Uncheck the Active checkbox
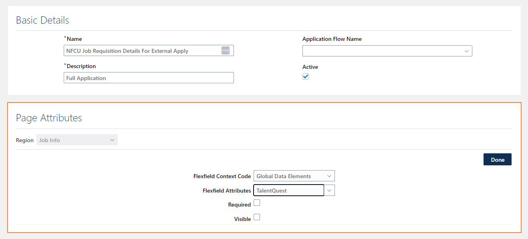Viewport: 528px width, 239px height. point(306,76)
